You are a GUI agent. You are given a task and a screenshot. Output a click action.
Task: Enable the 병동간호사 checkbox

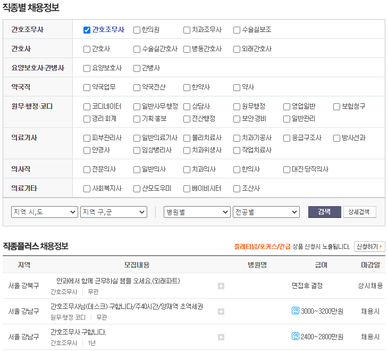pos(187,49)
